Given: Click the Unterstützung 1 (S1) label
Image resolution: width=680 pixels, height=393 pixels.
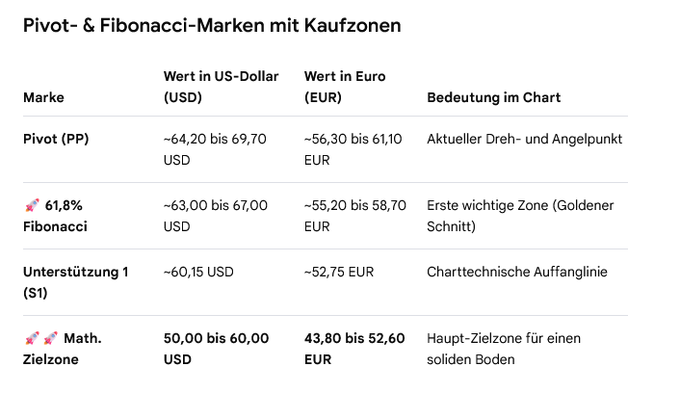Looking at the screenshot, I should pyautogui.click(x=75, y=282).
